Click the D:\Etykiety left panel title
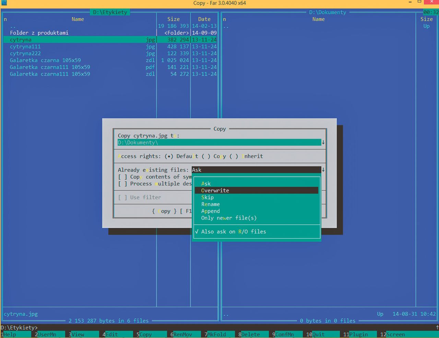Image resolution: width=439 pixels, height=338 pixels. [x=110, y=12]
